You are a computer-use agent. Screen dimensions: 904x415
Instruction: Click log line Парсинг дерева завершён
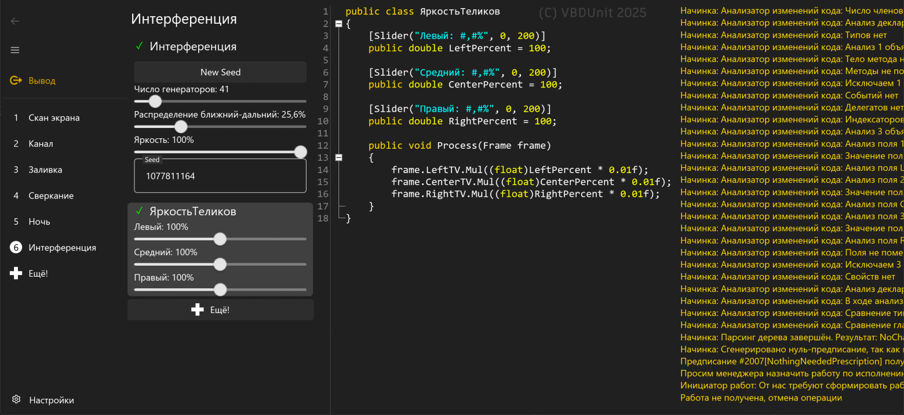click(792, 337)
